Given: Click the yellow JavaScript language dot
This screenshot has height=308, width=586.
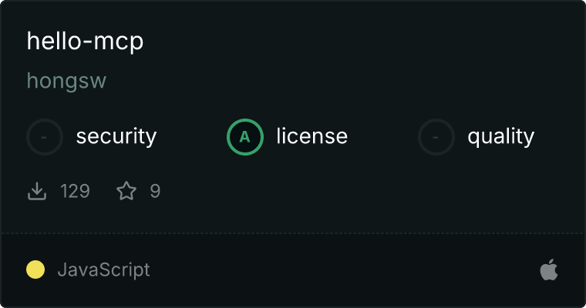Looking at the screenshot, I should tap(35, 269).
